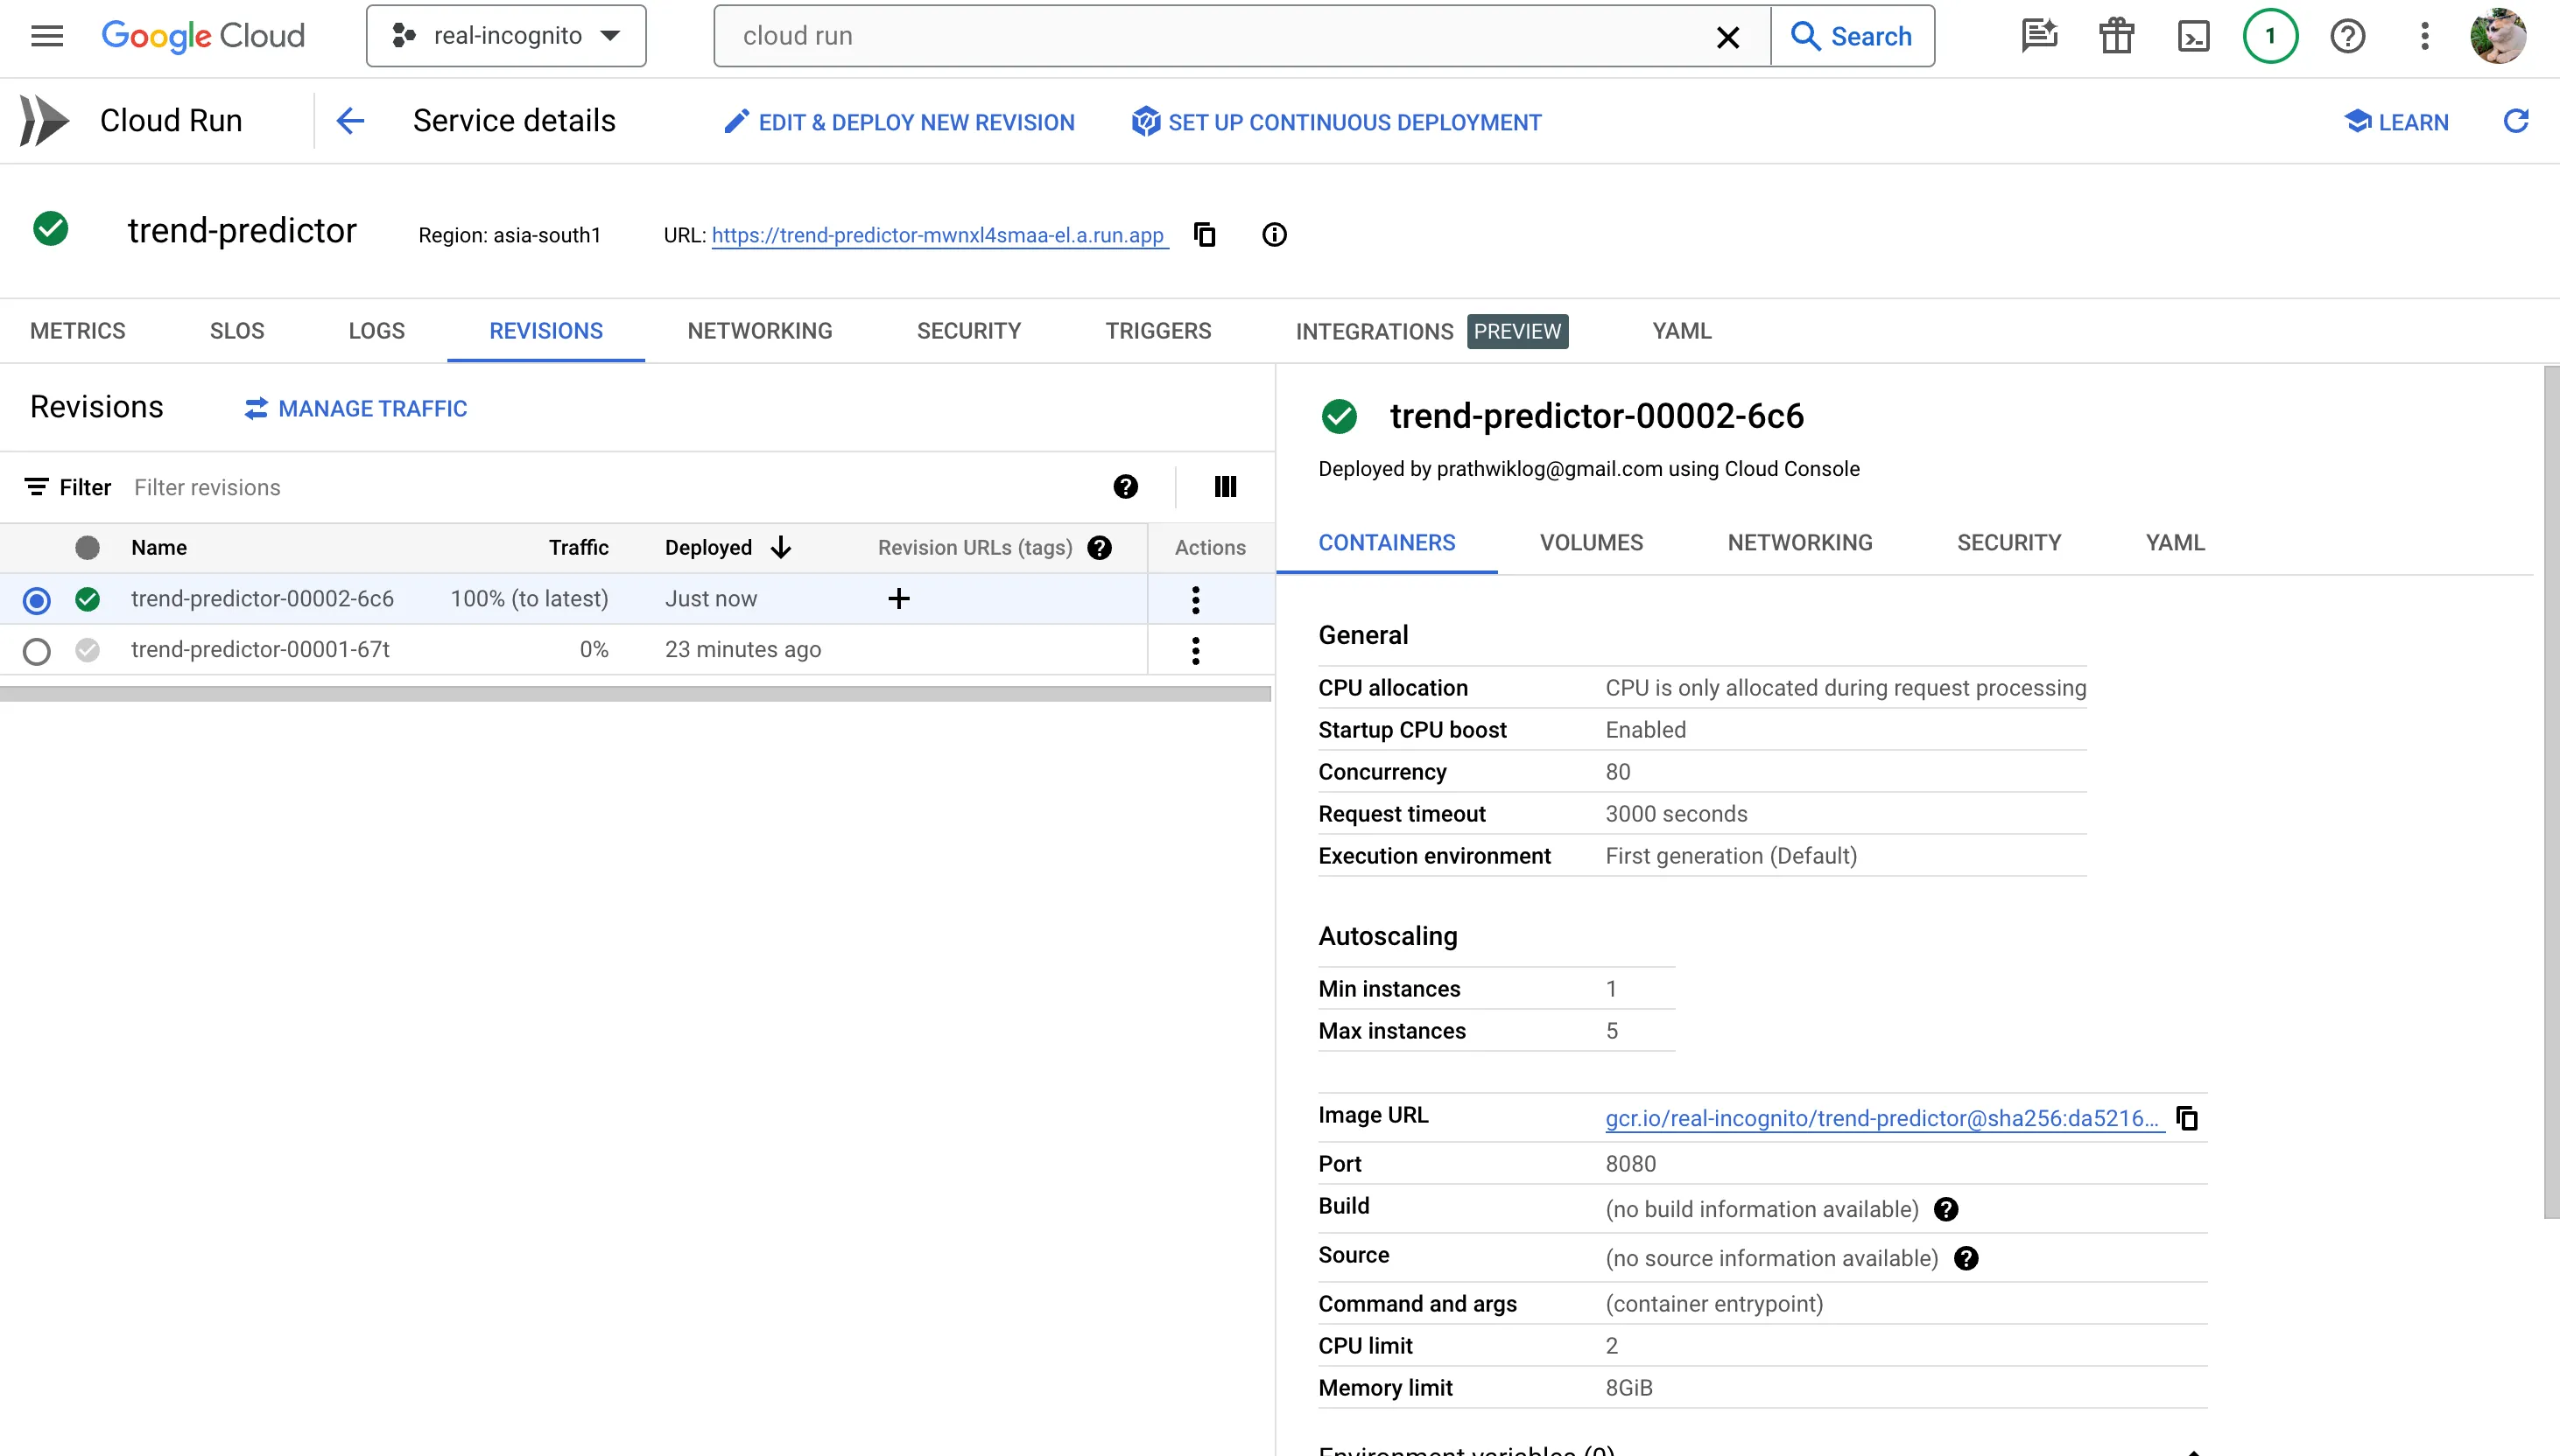Clear the cloud run search text
The height and width of the screenshot is (1456, 2560).
(x=1727, y=37)
